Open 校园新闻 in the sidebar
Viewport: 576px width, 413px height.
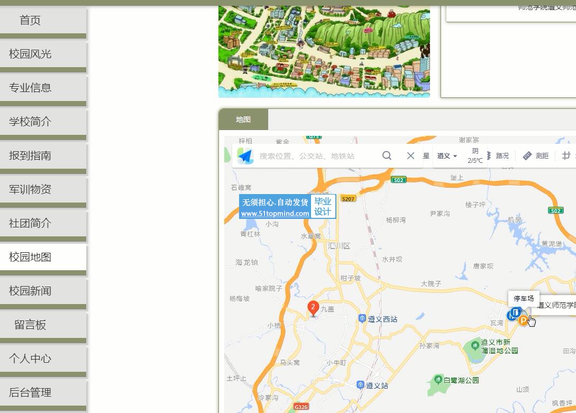(43, 291)
